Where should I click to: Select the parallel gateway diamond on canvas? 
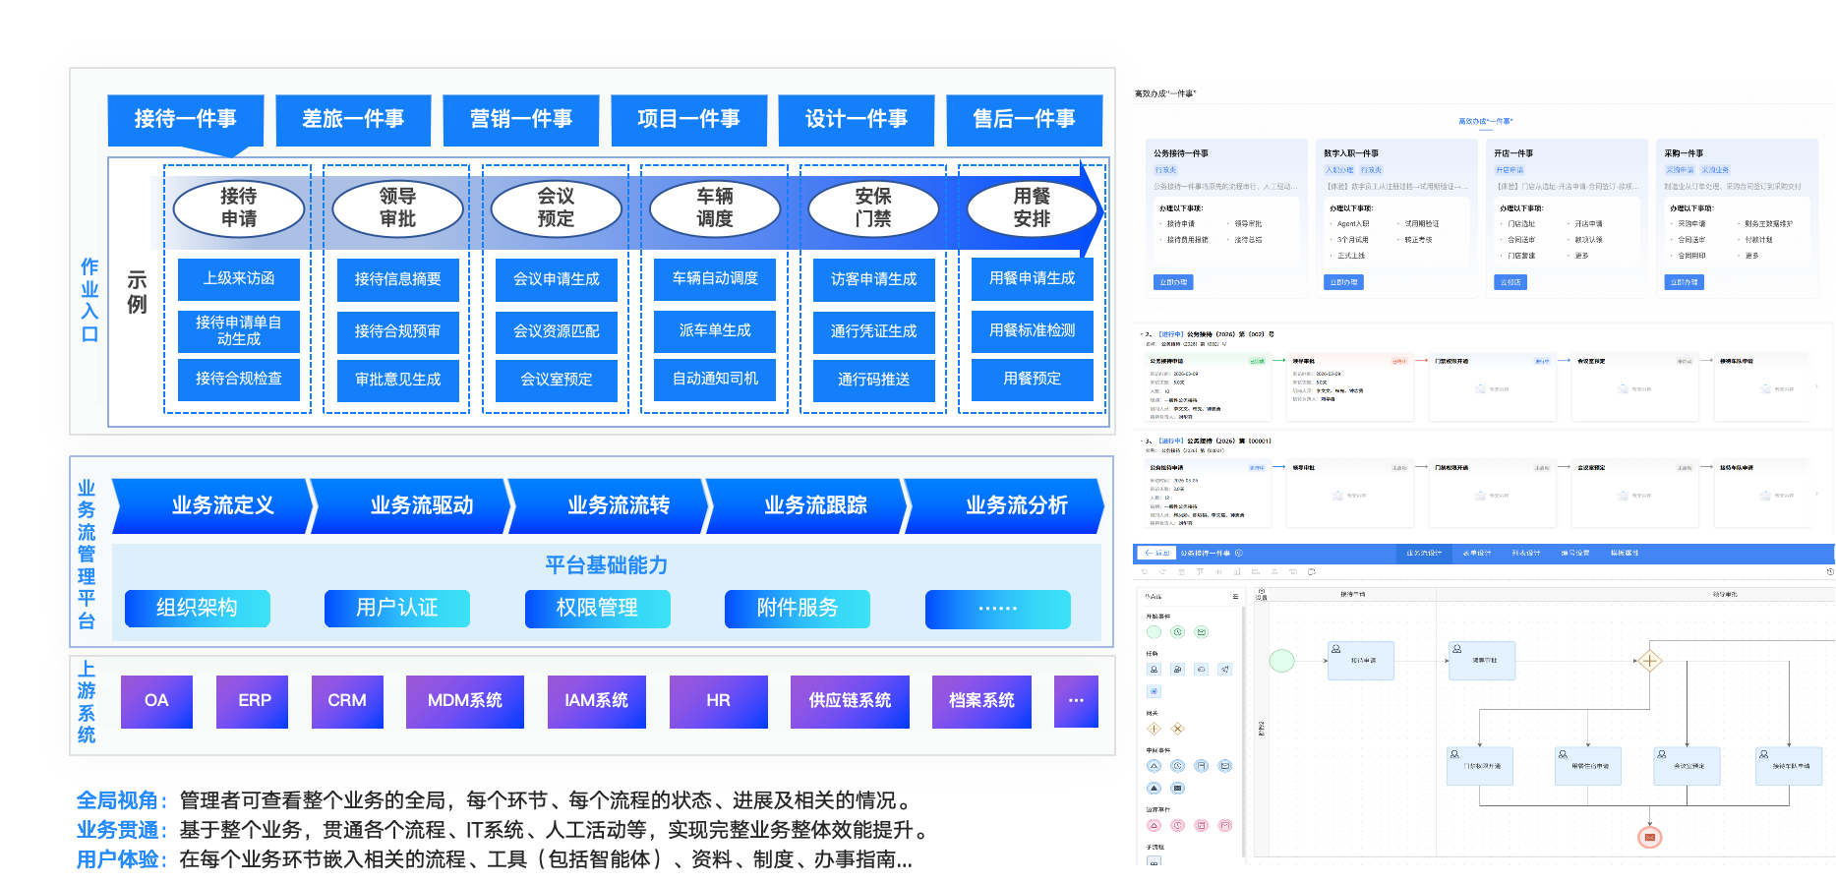tap(1649, 661)
